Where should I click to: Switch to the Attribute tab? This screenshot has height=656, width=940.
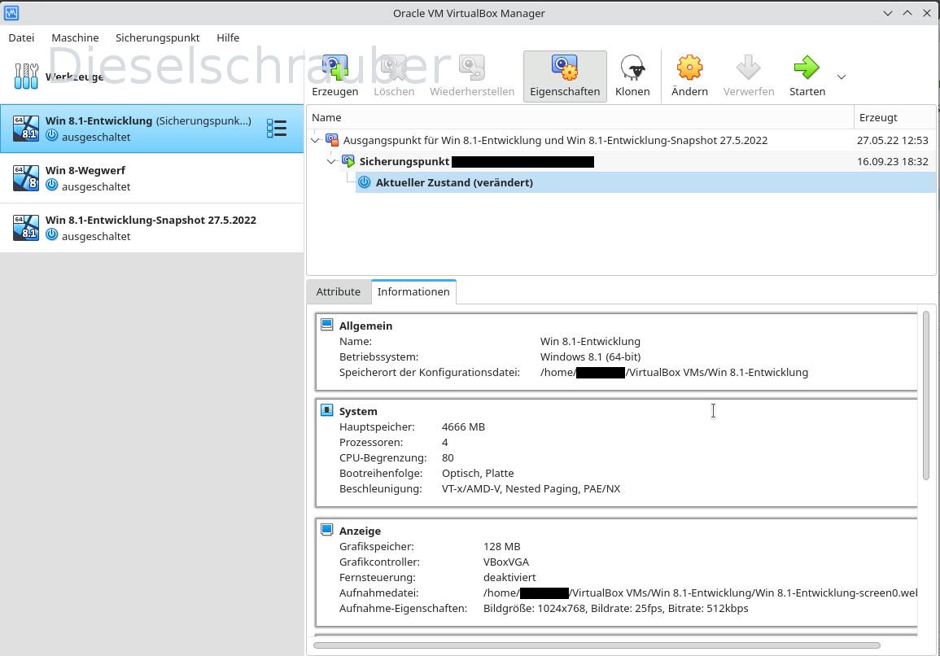click(339, 292)
